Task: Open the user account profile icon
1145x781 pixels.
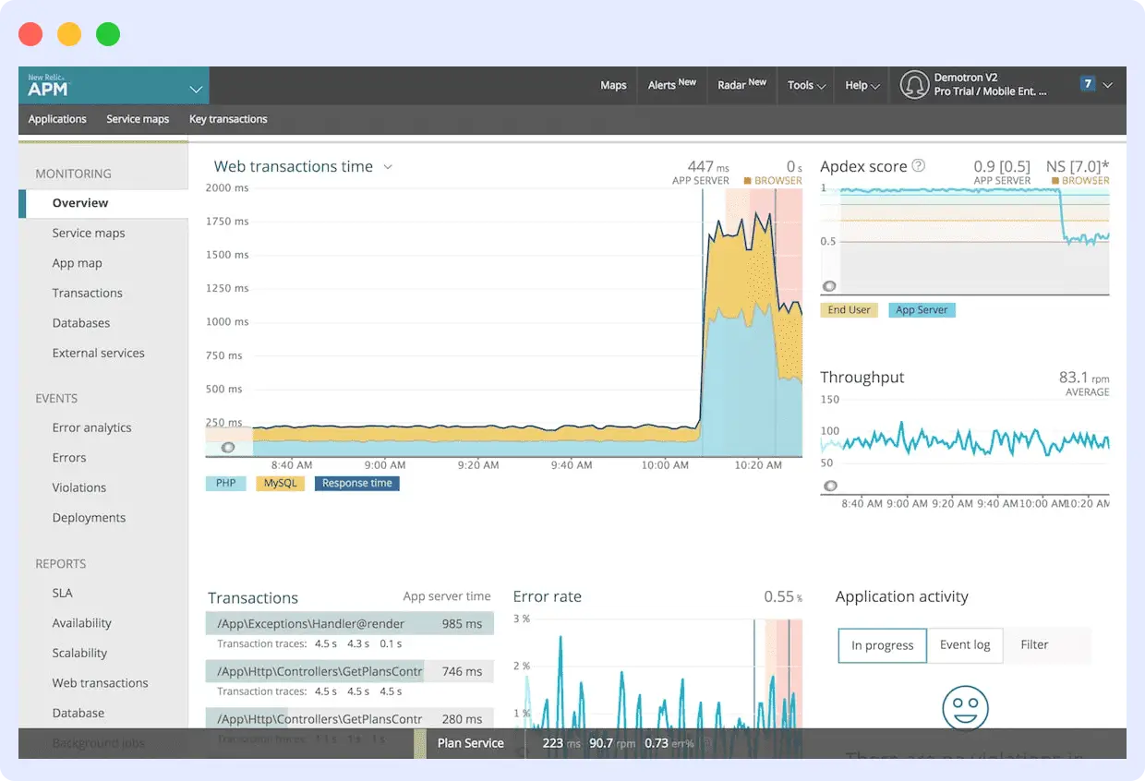Action: point(915,84)
